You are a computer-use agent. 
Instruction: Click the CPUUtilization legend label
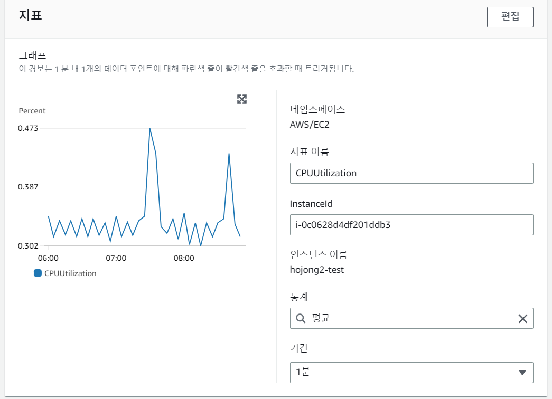pyautogui.click(x=70, y=273)
